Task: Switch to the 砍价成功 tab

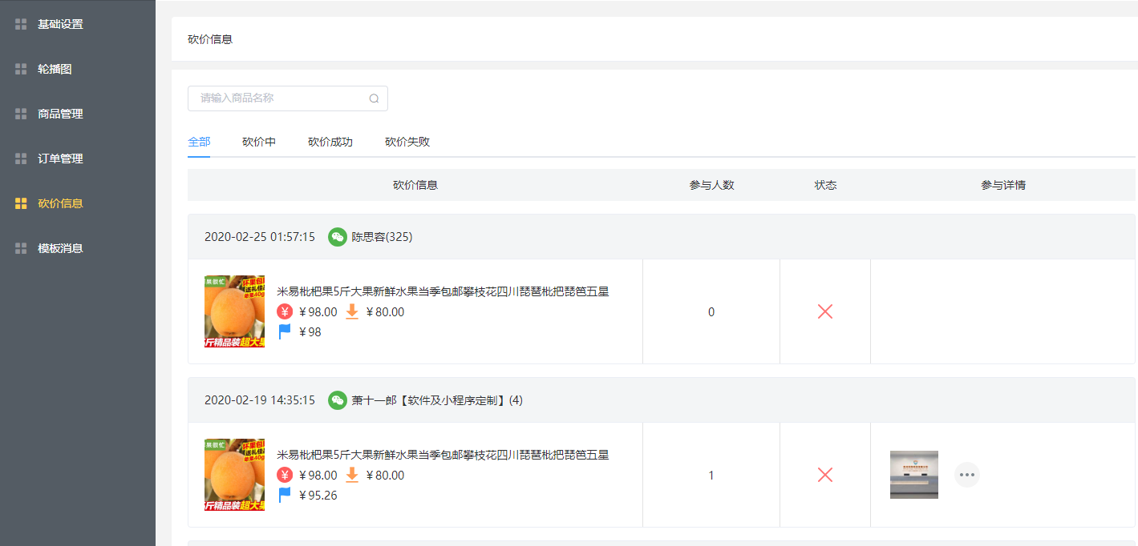Action: point(330,143)
